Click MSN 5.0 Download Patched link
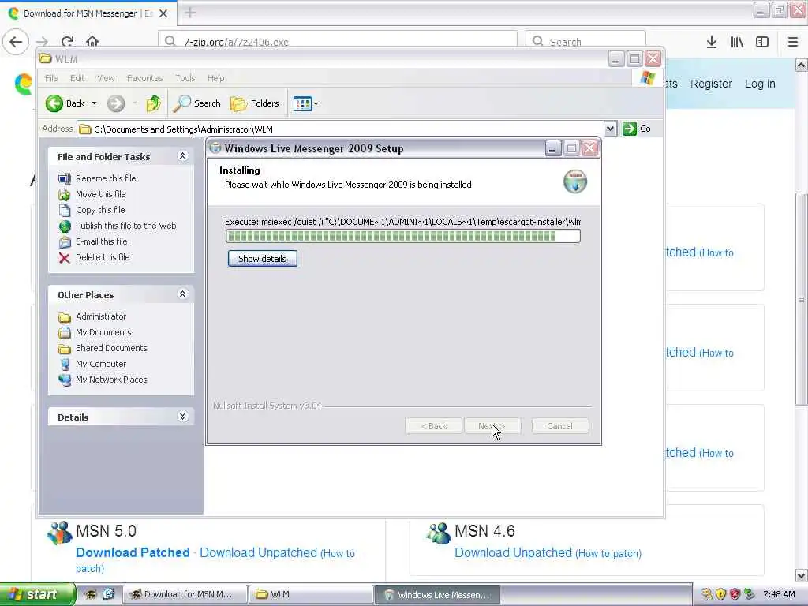The height and width of the screenshot is (606, 808). point(133,552)
